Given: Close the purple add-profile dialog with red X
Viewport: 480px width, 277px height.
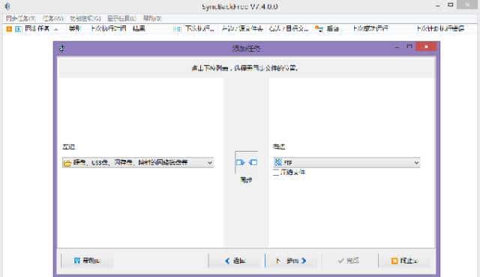Looking at the screenshot, I should click(426, 47).
